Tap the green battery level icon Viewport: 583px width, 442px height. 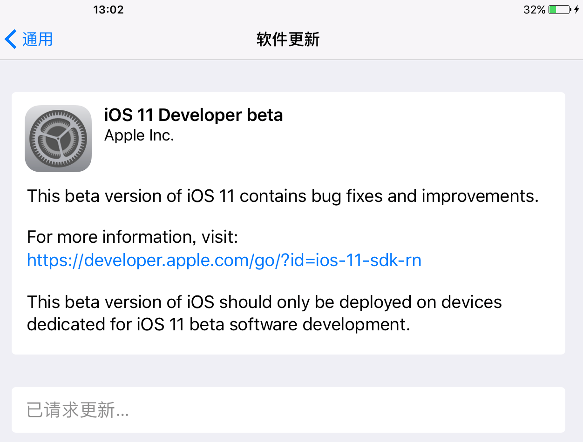point(559,10)
